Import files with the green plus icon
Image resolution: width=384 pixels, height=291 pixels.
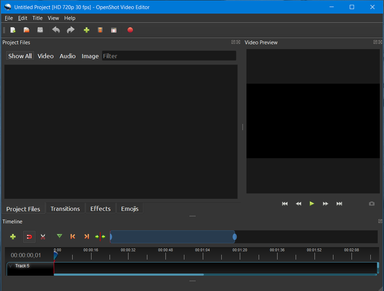[87, 30]
